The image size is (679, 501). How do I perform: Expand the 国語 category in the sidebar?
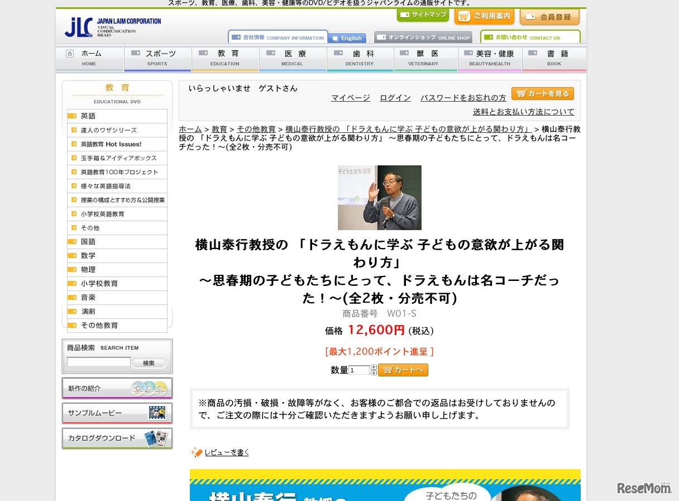point(88,241)
